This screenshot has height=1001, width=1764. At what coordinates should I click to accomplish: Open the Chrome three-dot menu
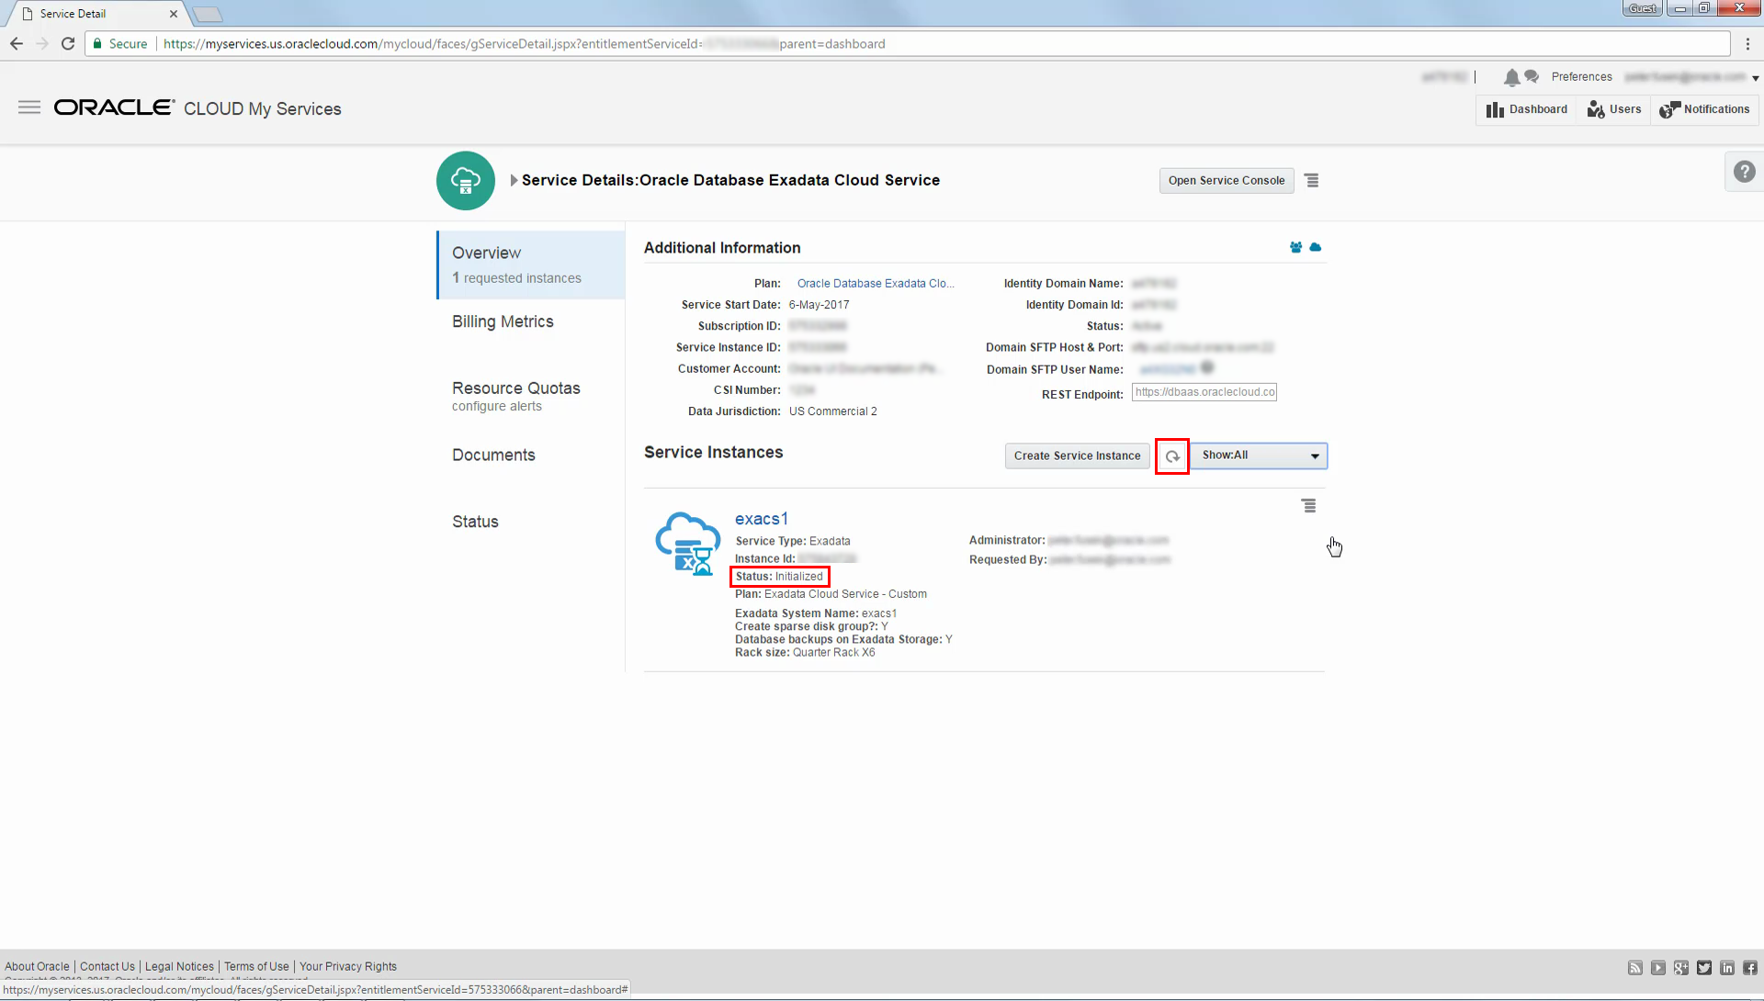pyautogui.click(x=1747, y=43)
